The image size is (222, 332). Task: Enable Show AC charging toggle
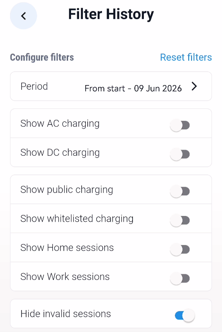[180, 125]
